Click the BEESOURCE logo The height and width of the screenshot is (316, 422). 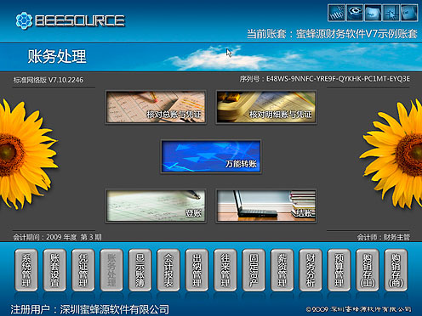70,20
